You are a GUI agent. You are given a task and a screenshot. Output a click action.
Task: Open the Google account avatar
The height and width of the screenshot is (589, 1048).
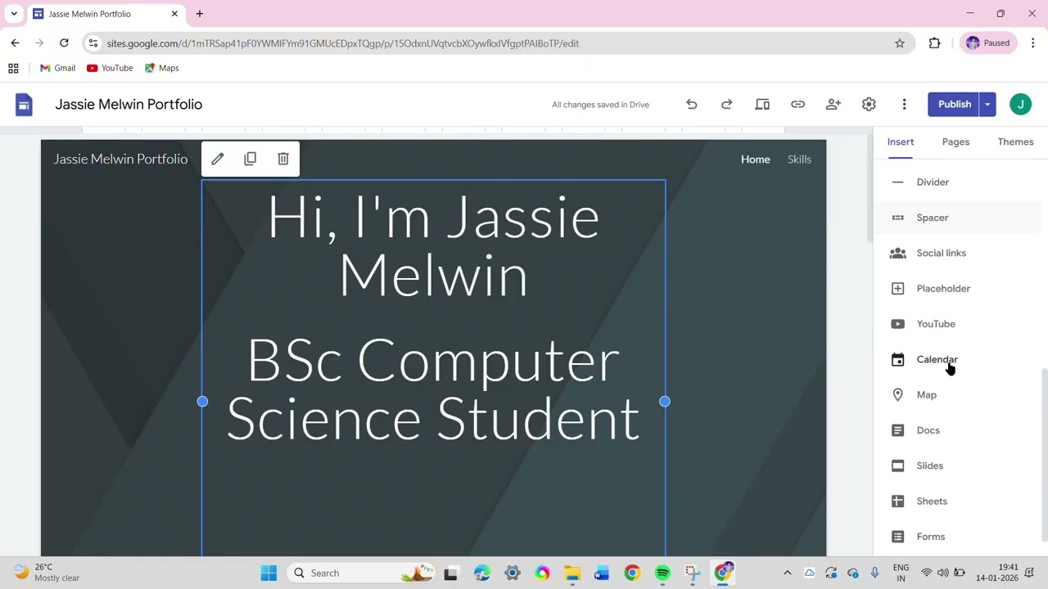tap(1020, 104)
